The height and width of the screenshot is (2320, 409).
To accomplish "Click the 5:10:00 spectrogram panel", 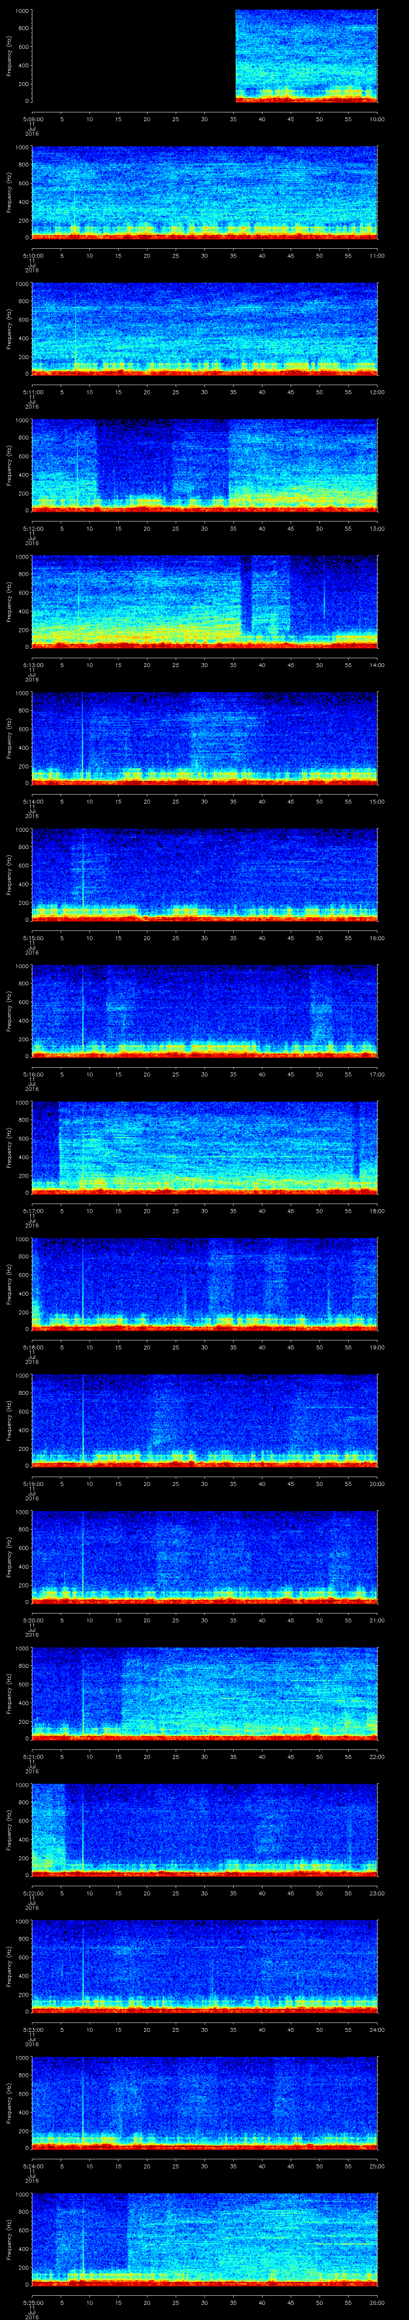I will (x=204, y=193).
